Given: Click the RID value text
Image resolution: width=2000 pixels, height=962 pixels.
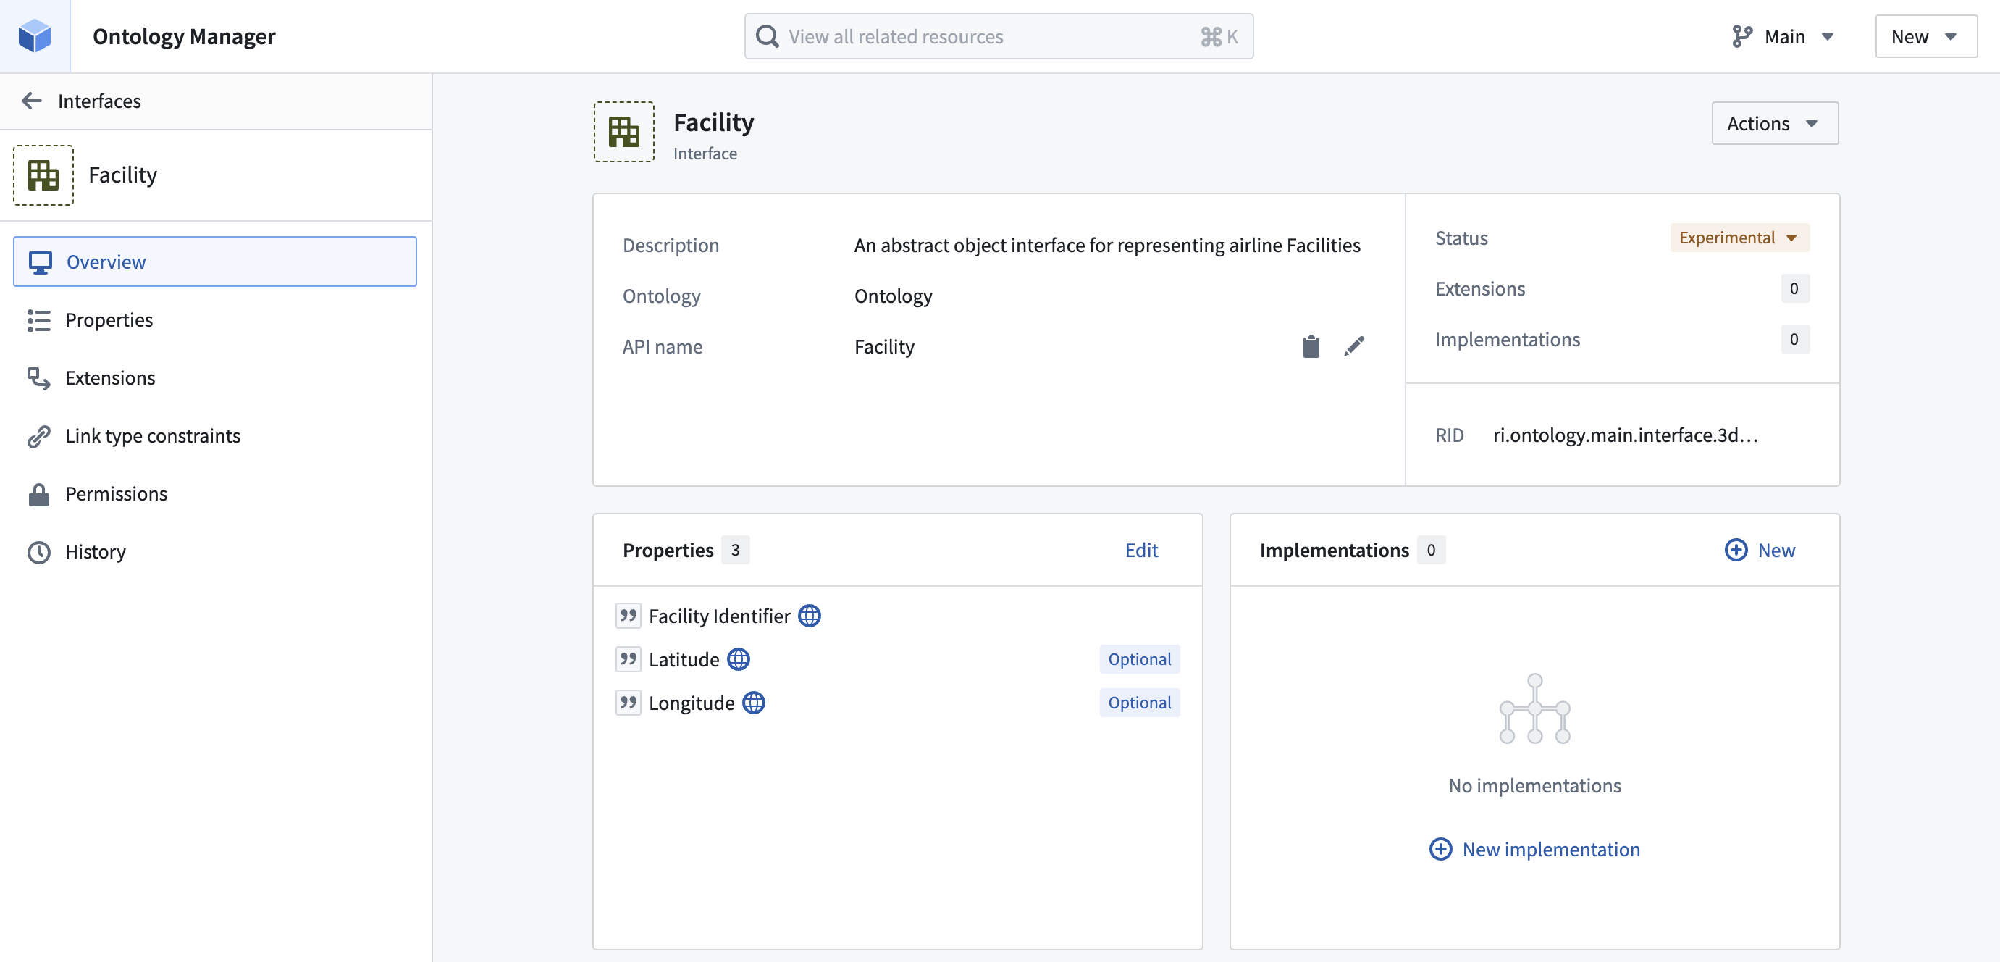Looking at the screenshot, I should coord(1626,435).
